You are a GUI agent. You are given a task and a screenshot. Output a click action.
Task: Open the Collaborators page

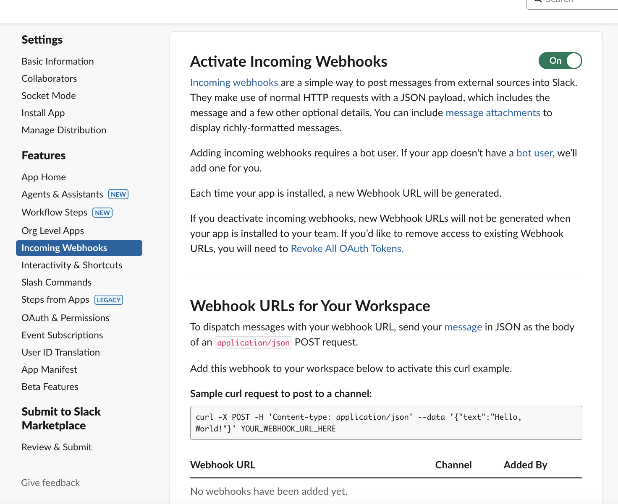coord(49,78)
